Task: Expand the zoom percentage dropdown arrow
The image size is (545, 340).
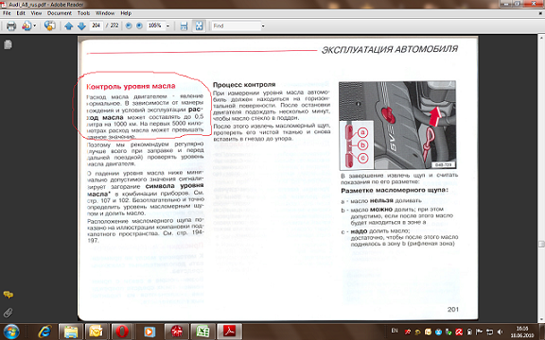Action: tap(167, 26)
